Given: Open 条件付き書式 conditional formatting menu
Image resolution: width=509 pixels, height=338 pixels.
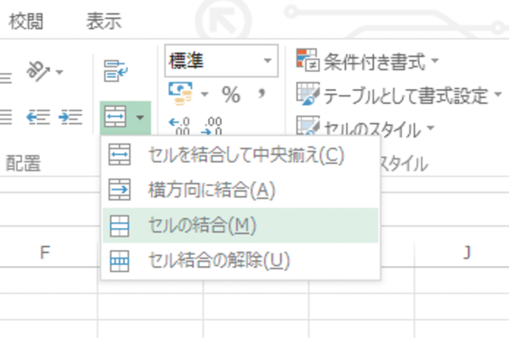Looking at the screenshot, I should (x=367, y=61).
